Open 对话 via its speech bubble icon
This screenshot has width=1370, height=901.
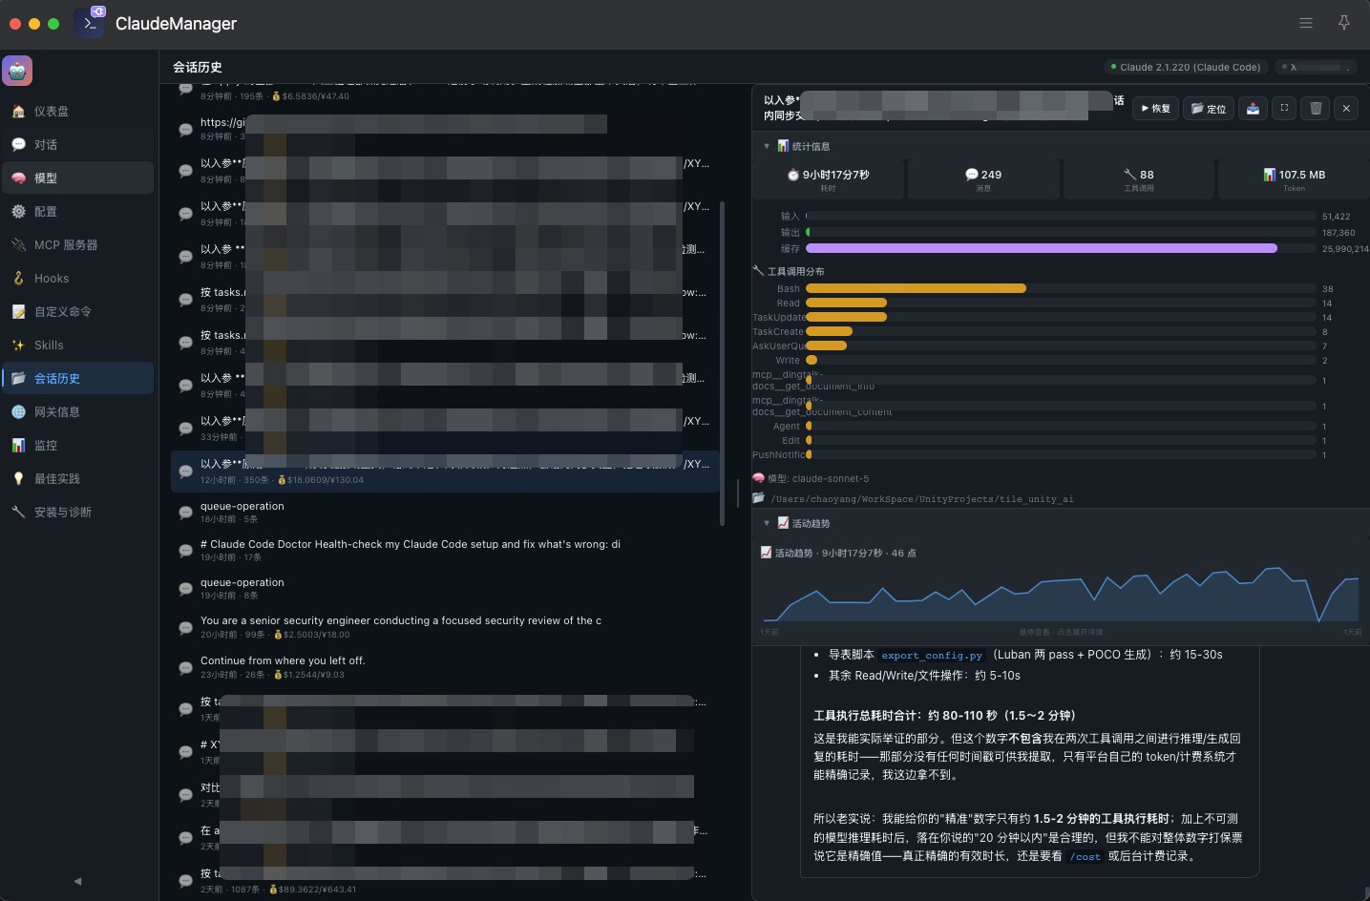pos(18,145)
